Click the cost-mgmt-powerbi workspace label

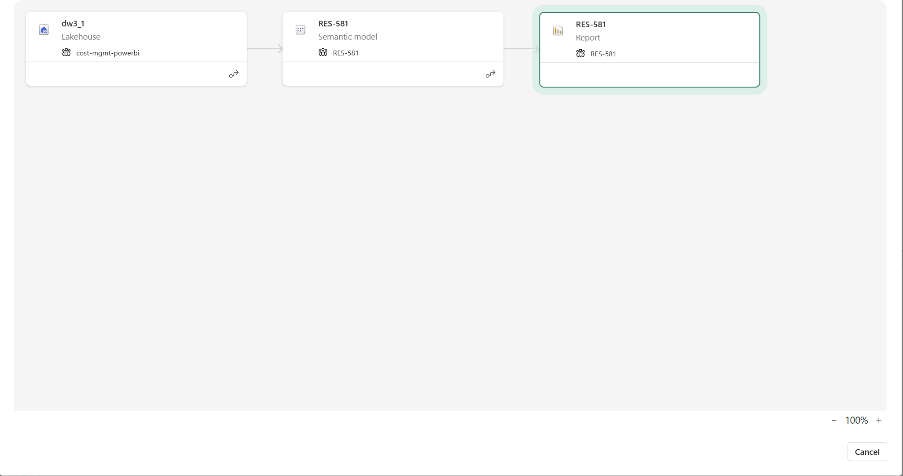point(108,53)
